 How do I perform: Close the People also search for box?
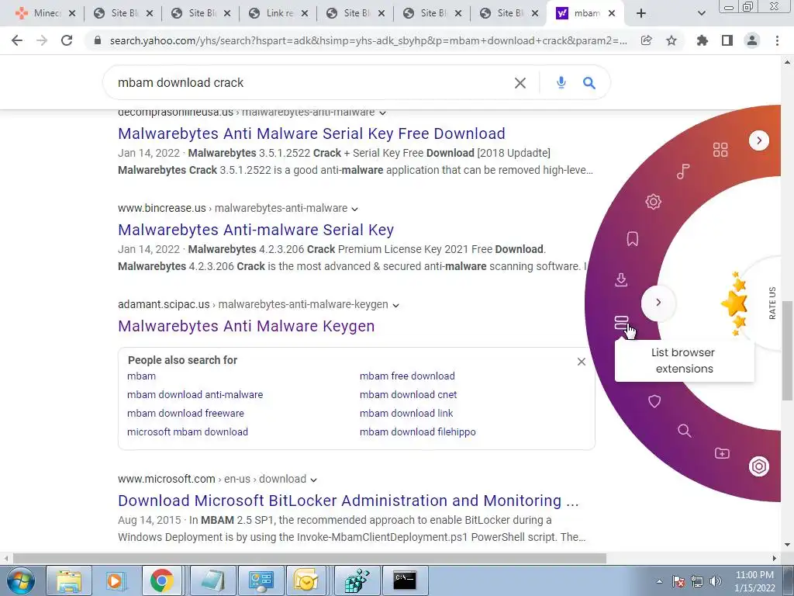[582, 362]
